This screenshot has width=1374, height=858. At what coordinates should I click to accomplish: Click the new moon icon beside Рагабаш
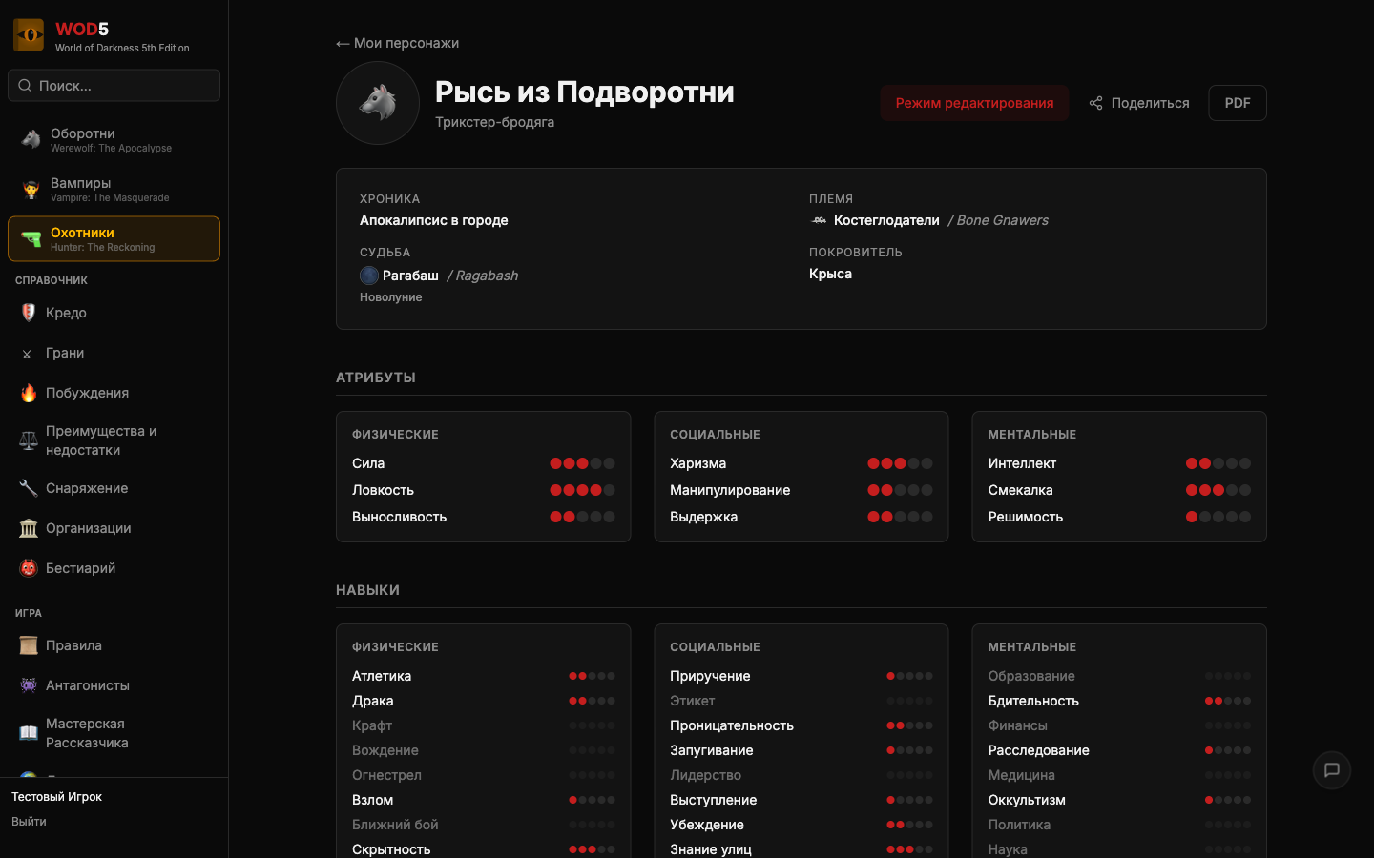[369, 276]
